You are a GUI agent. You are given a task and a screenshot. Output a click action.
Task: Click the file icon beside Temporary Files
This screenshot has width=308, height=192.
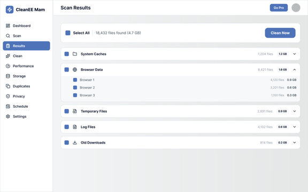pyautogui.click(x=75, y=111)
